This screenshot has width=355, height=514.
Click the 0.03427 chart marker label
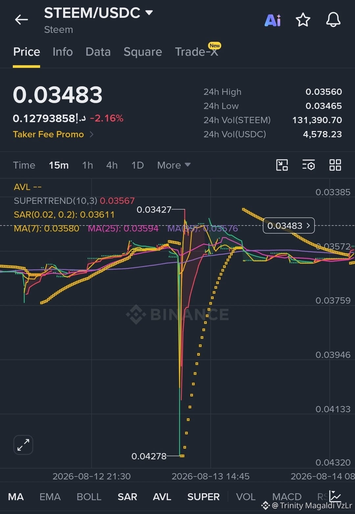click(154, 209)
